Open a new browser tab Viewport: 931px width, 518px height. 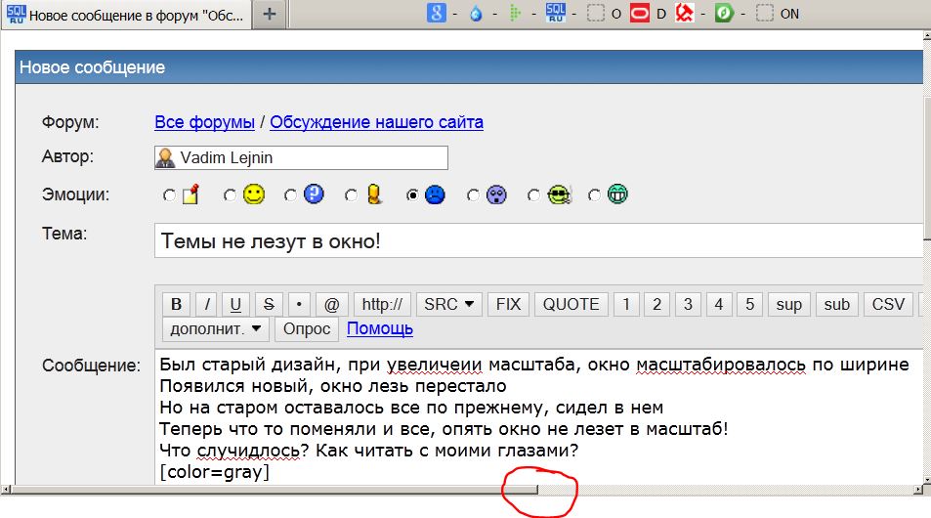pyautogui.click(x=270, y=14)
